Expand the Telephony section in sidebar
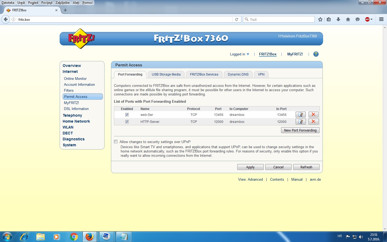This screenshot has height=242, width=387. coord(72,115)
